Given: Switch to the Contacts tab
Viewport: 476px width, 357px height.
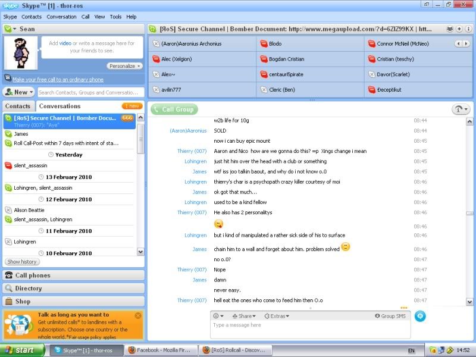Looking at the screenshot, I should 18,106.
